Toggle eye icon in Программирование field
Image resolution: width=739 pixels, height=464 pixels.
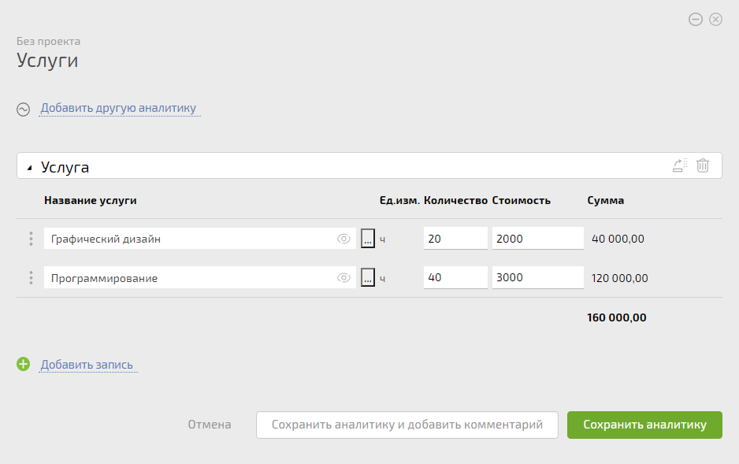point(344,278)
